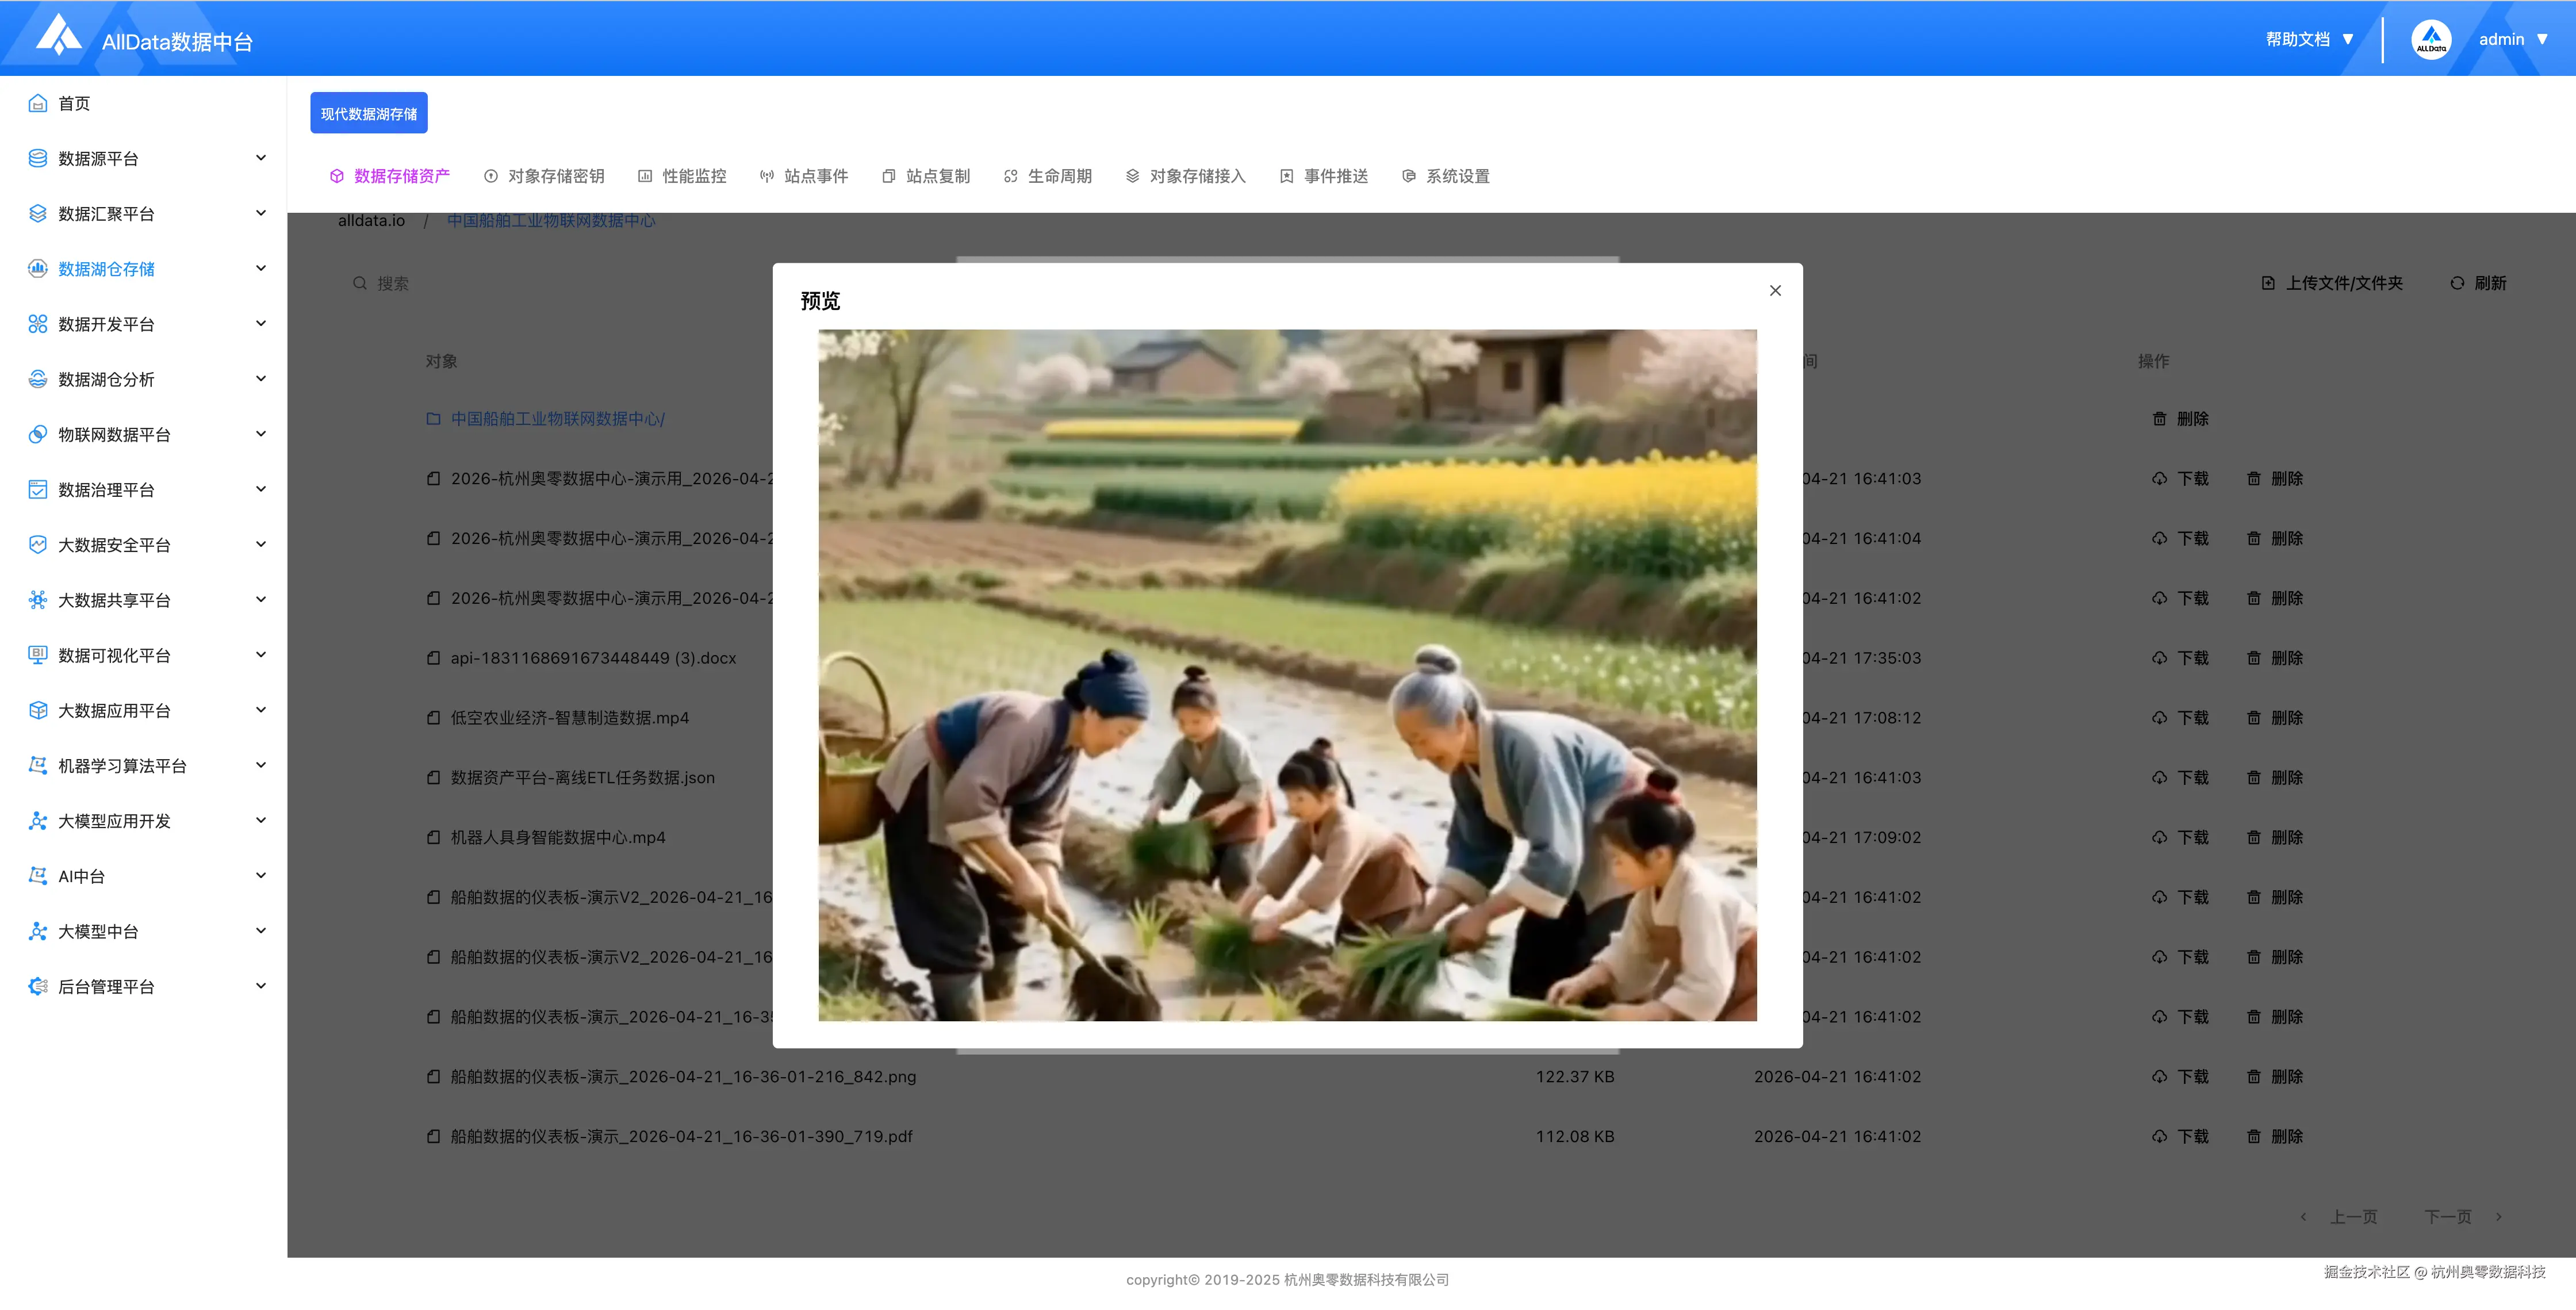Expand the 数据开发平台 menu chevron
The image size is (2576, 1310).
coord(261,323)
